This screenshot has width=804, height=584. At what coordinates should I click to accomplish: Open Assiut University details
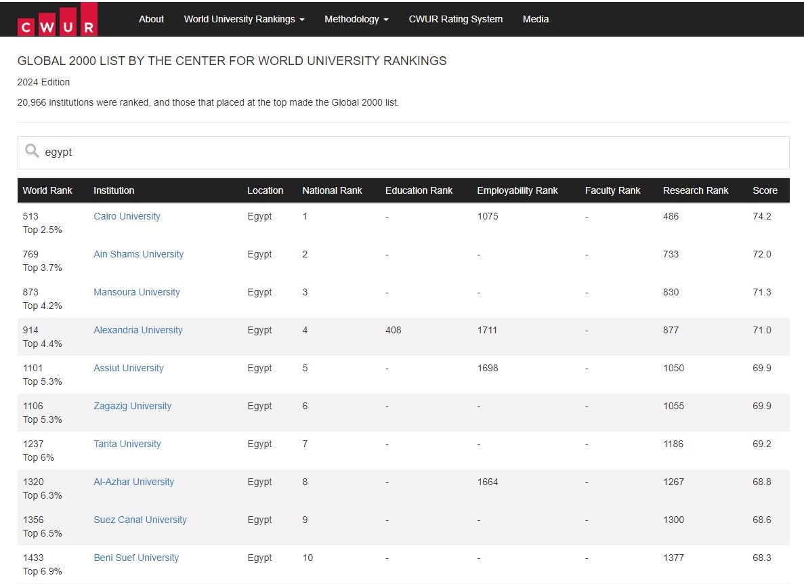pos(128,368)
